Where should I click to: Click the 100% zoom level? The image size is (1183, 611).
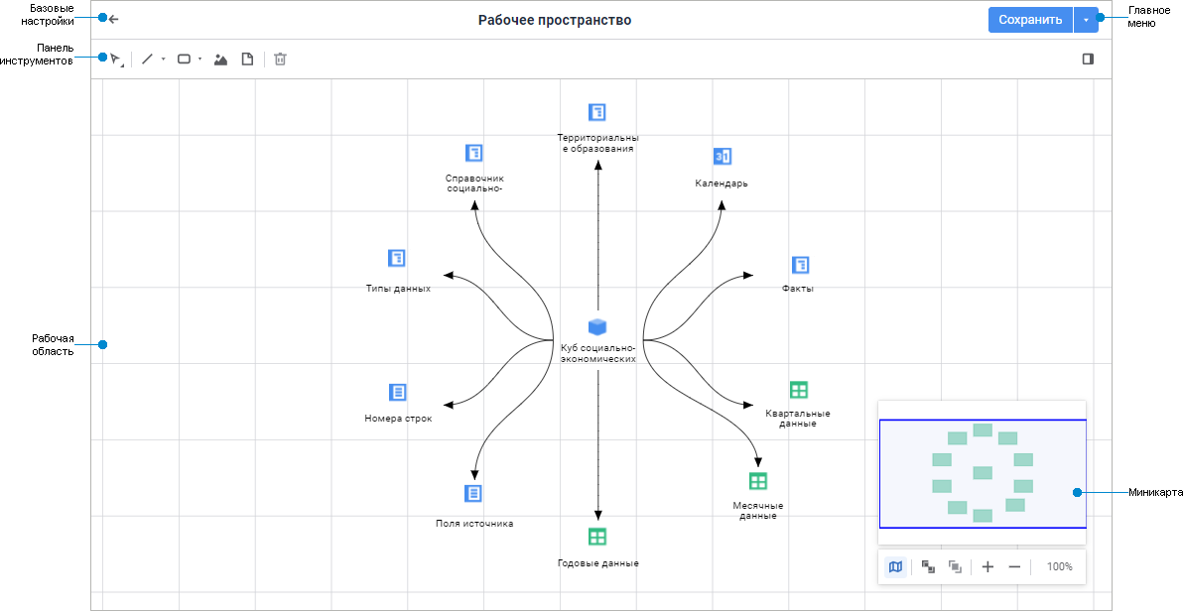click(1060, 566)
